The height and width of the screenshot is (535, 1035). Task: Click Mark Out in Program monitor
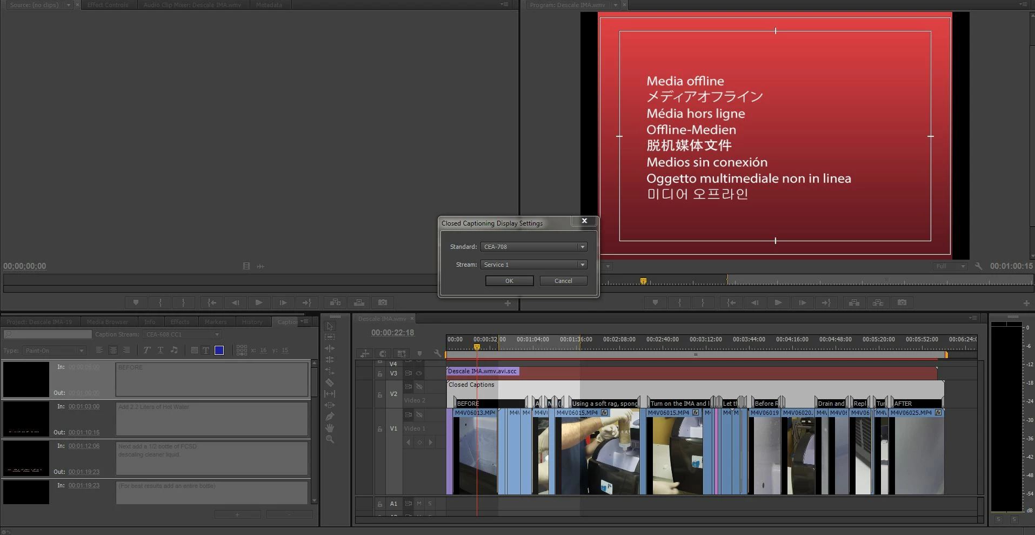click(703, 302)
